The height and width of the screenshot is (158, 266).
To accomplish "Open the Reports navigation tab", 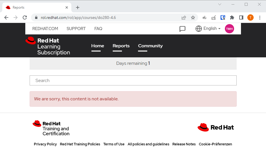I will pos(121,46).
